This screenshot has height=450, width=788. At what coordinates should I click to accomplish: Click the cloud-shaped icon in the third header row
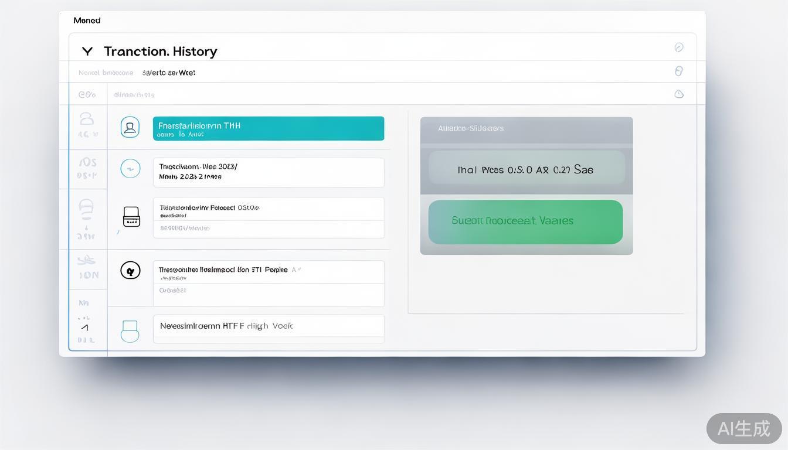pos(679,94)
